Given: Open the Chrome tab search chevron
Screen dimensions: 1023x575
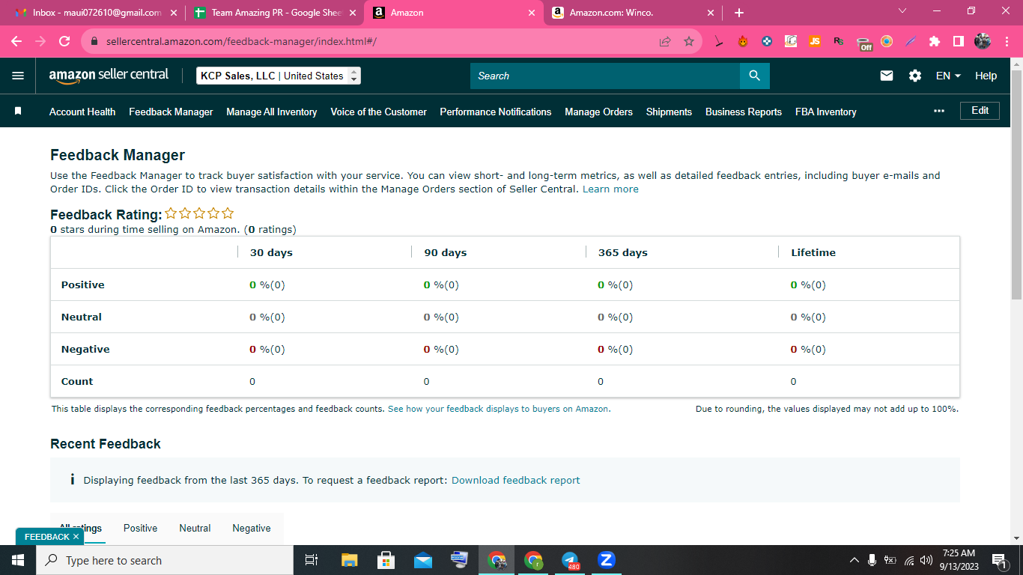Looking at the screenshot, I should [x=902, y=11].
